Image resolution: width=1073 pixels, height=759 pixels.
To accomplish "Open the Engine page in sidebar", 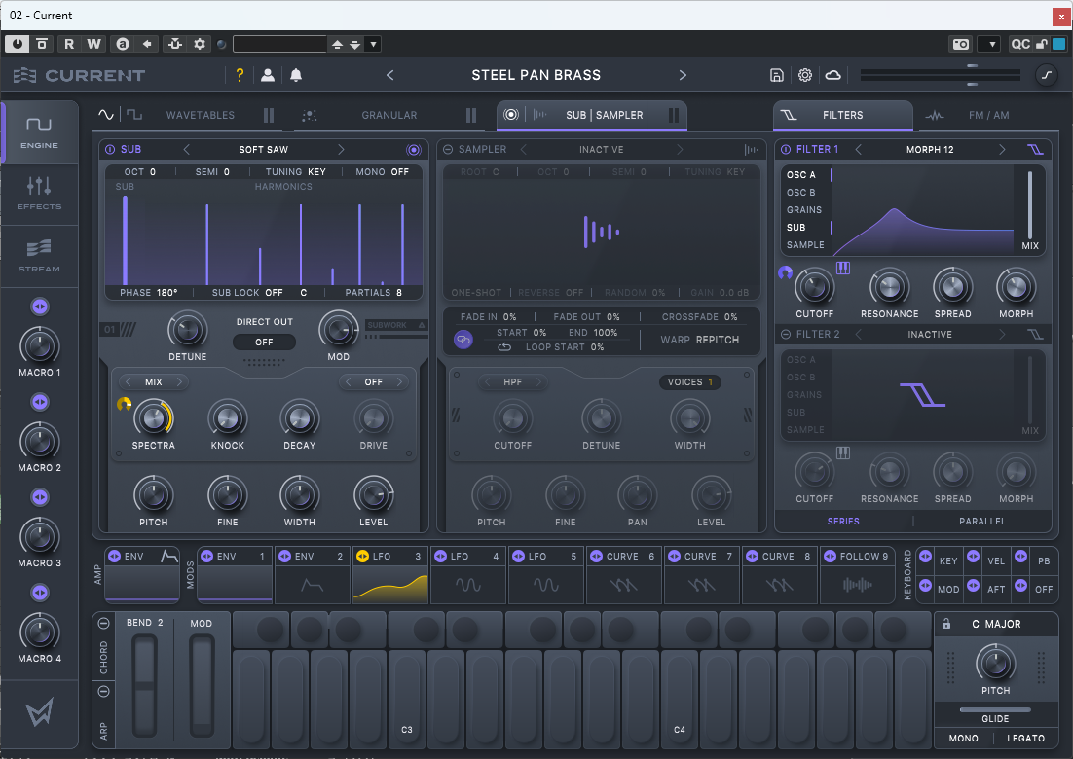I will point(39,132).
